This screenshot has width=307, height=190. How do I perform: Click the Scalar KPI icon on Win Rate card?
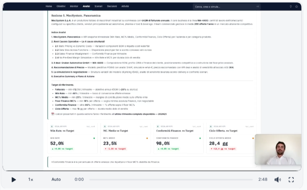pyautogui.click(x=52, y=126)
